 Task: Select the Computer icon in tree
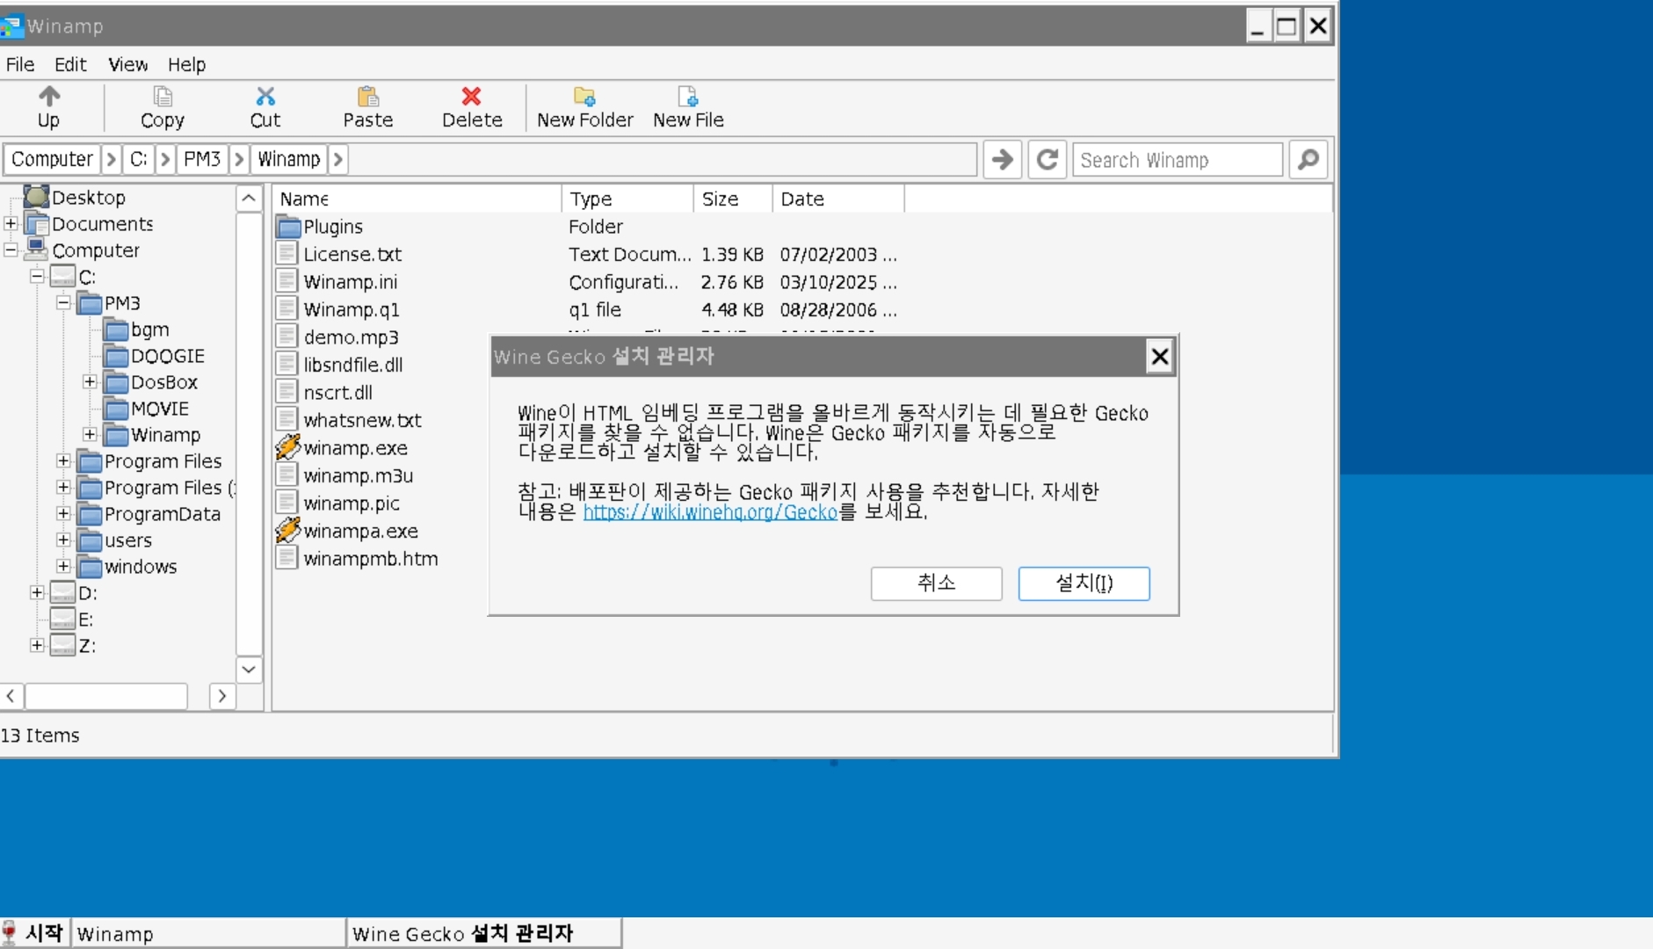coord(36,250)
